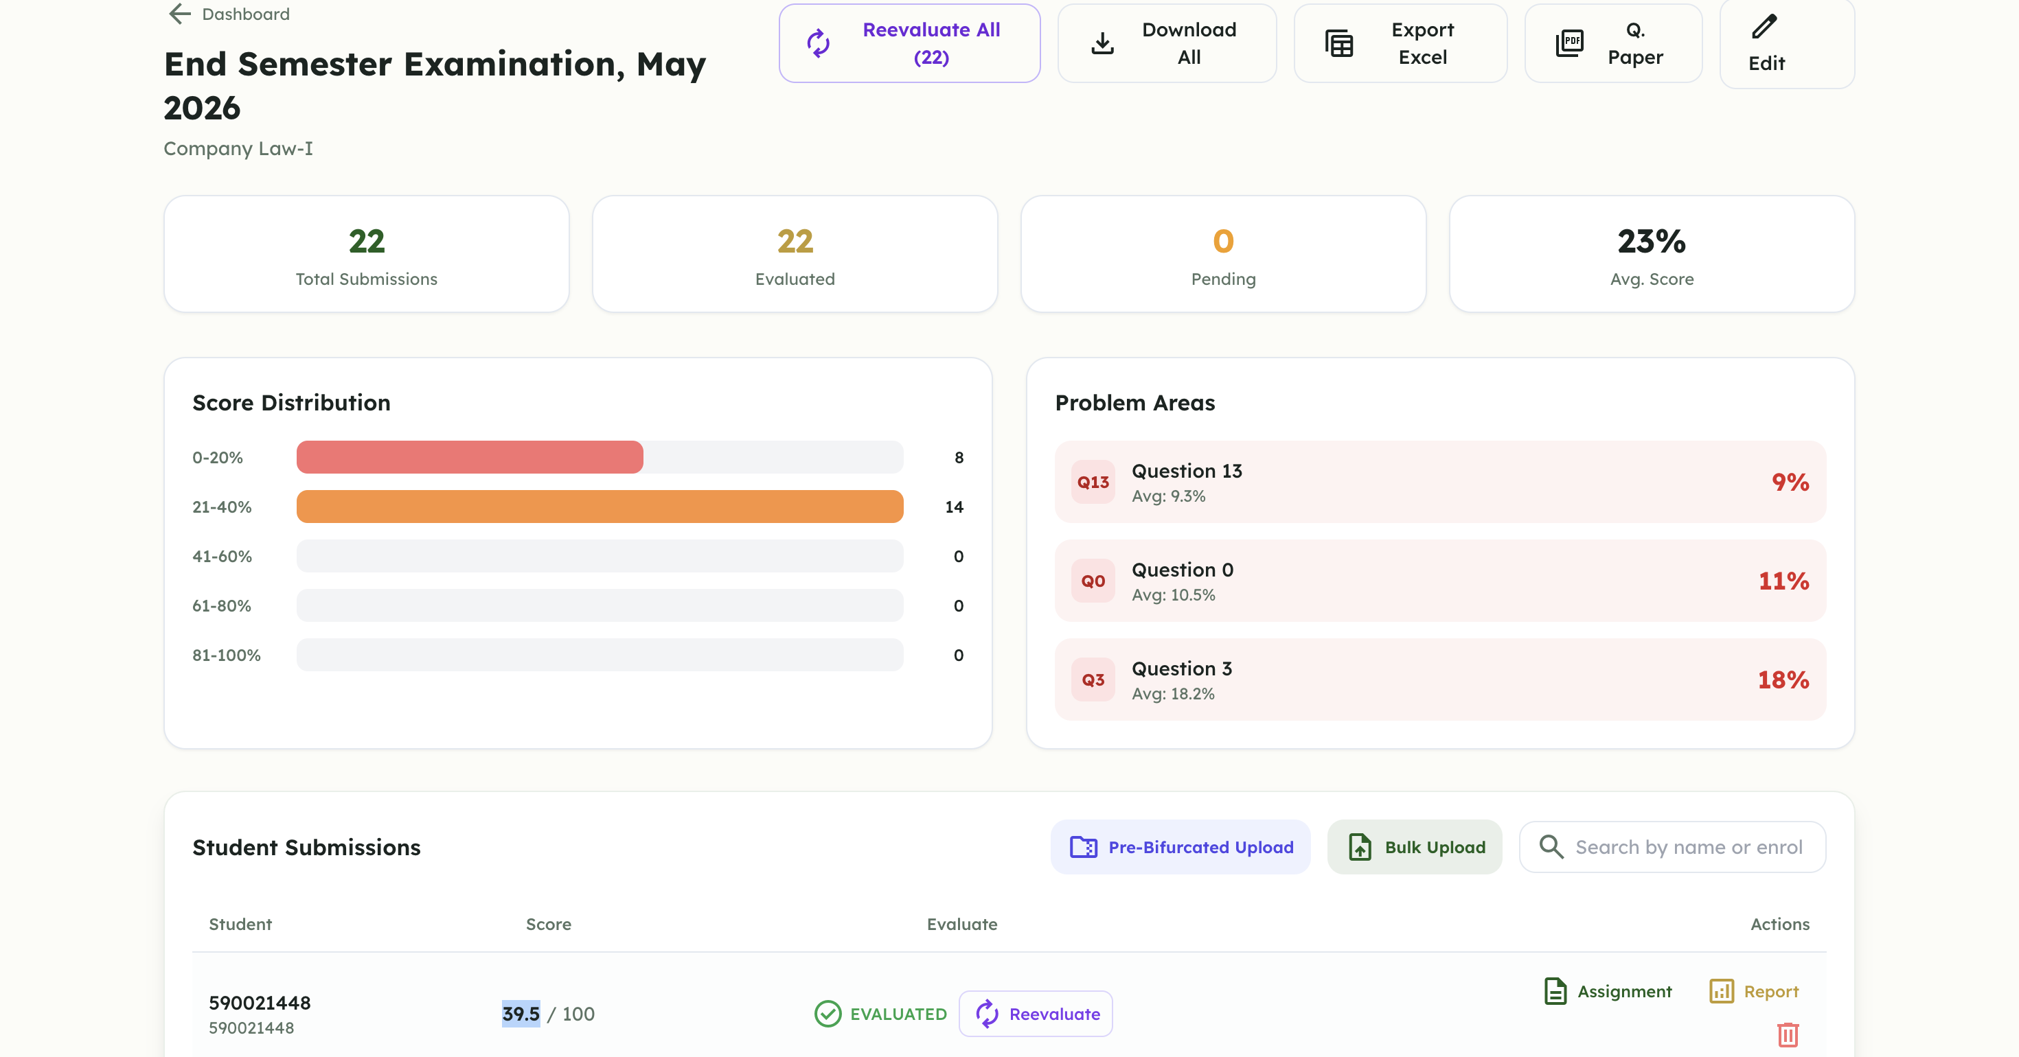Click the 21-40% orange distribution bar

click(600, 507)
